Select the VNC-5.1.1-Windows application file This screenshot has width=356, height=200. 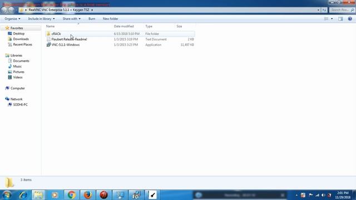pyautogui.click(x=66, y=45)
